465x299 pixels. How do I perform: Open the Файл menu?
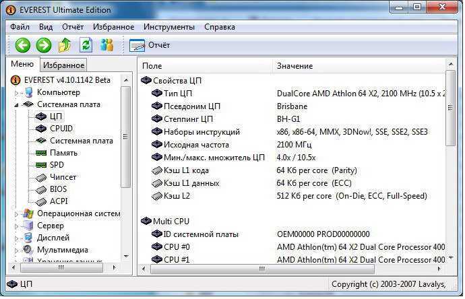(x=20, y=27)
